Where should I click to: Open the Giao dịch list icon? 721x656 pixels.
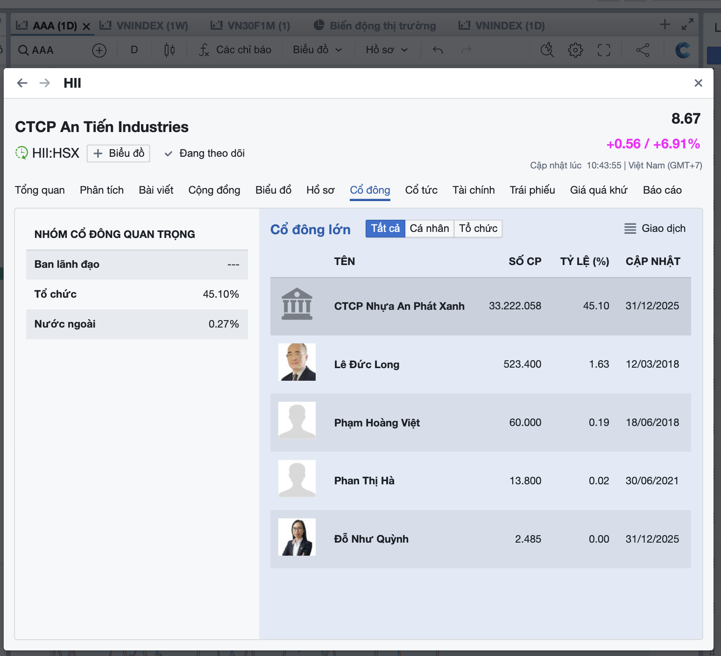(x=630, y=229)
